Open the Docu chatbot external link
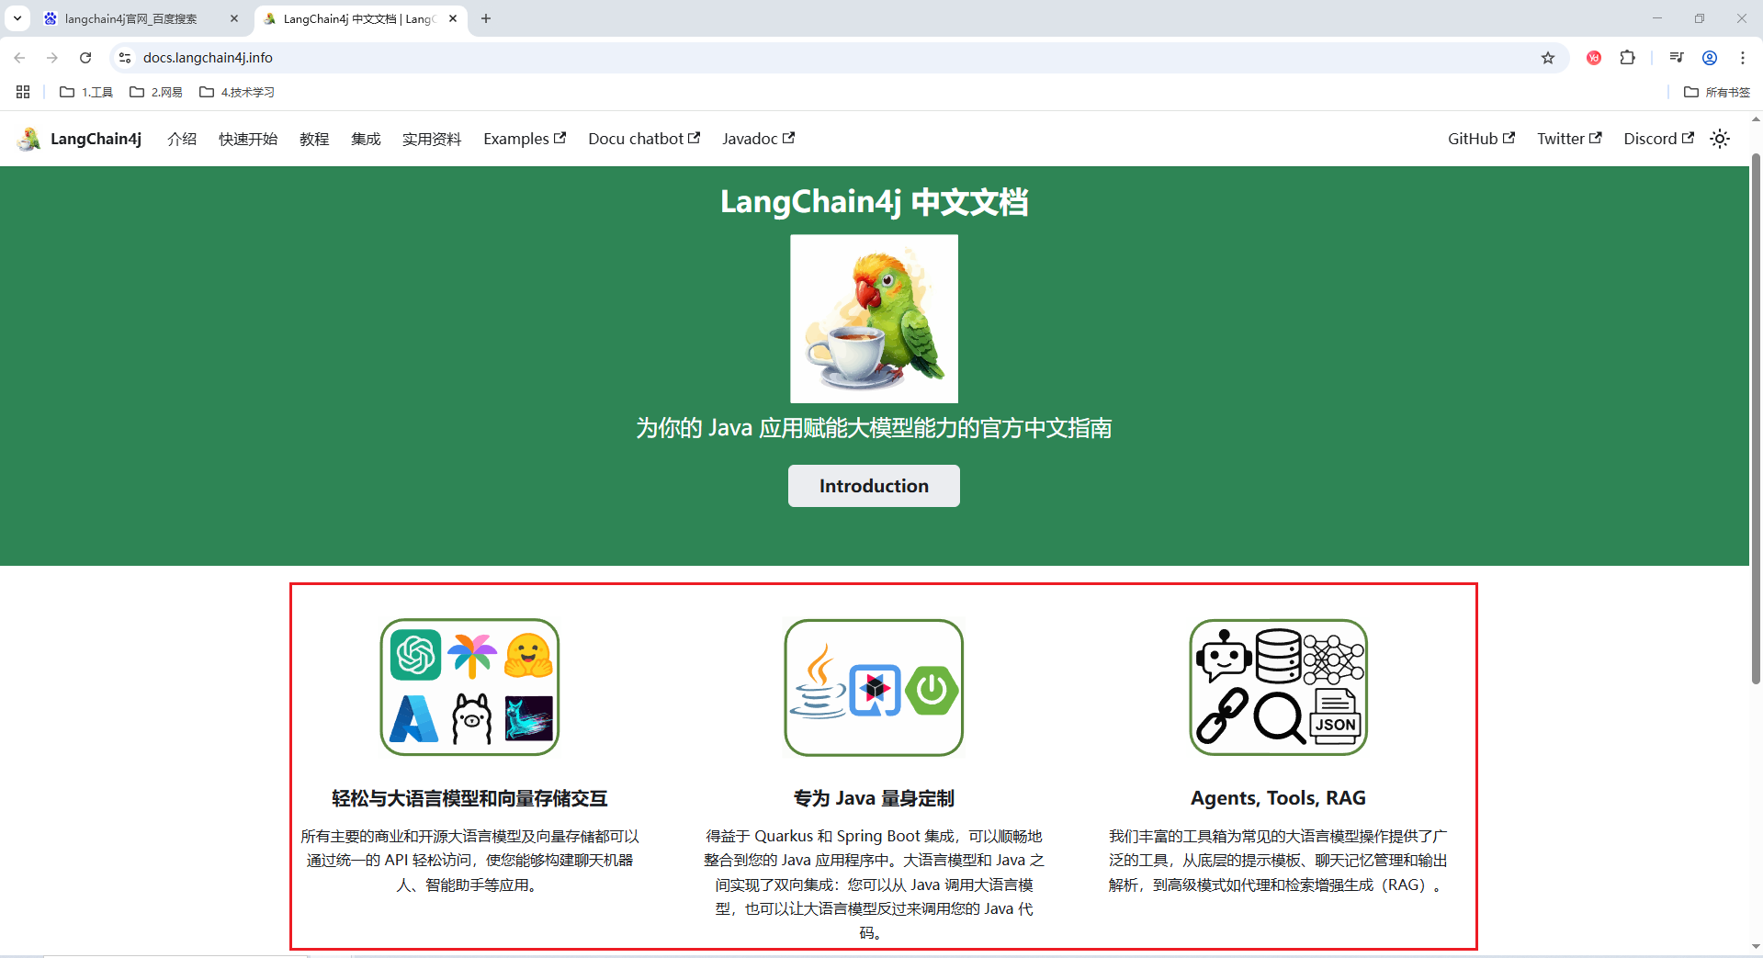 (644, 139)
